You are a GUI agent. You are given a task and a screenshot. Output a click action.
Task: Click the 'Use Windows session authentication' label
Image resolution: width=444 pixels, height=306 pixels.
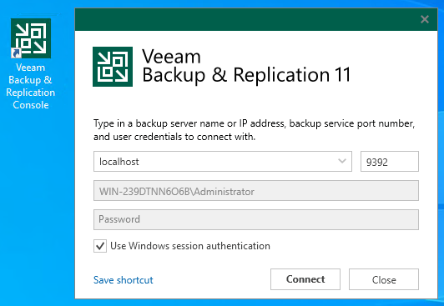190,246
